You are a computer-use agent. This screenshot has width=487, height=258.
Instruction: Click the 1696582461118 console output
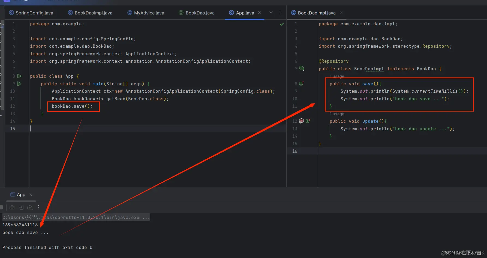20,225
